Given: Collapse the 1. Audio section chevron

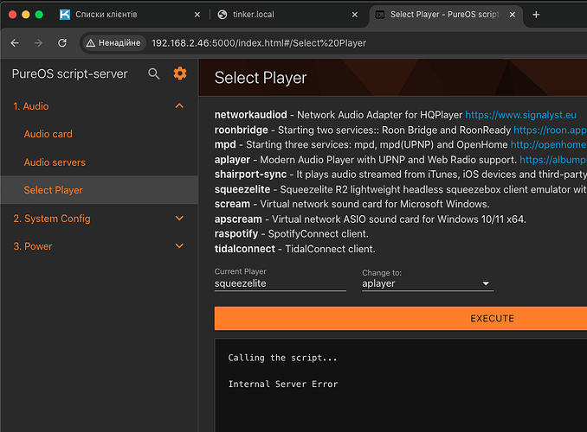Looking at the screenshot, I should [179, 106].
